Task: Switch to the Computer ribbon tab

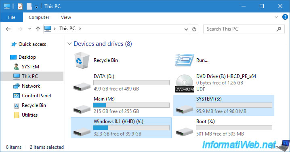Action: click(39, 17)
